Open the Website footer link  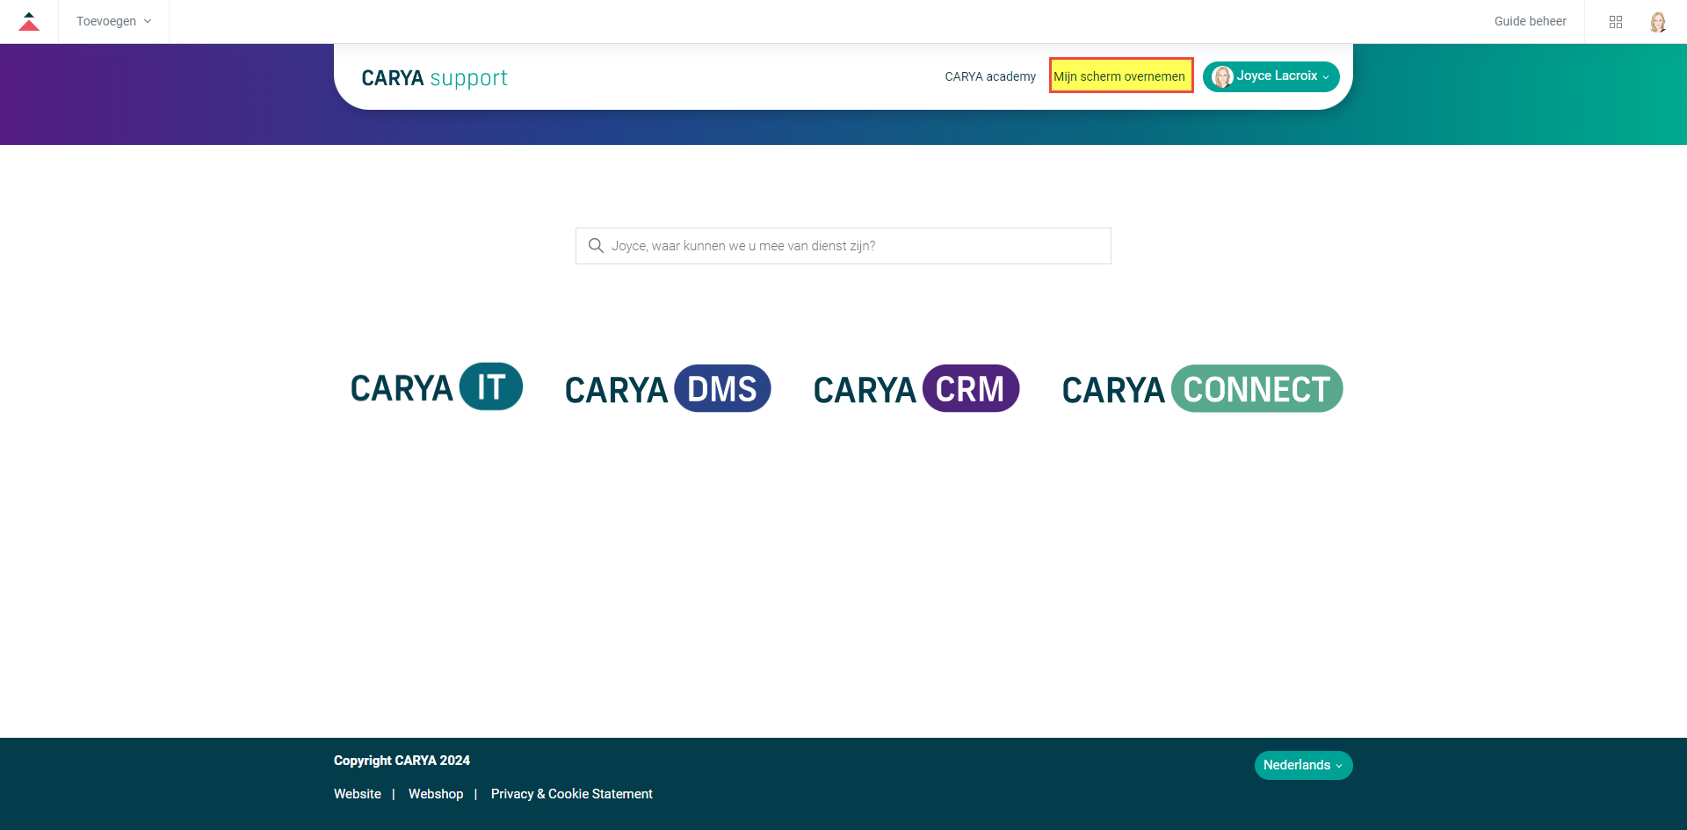[x=357, y=794]
